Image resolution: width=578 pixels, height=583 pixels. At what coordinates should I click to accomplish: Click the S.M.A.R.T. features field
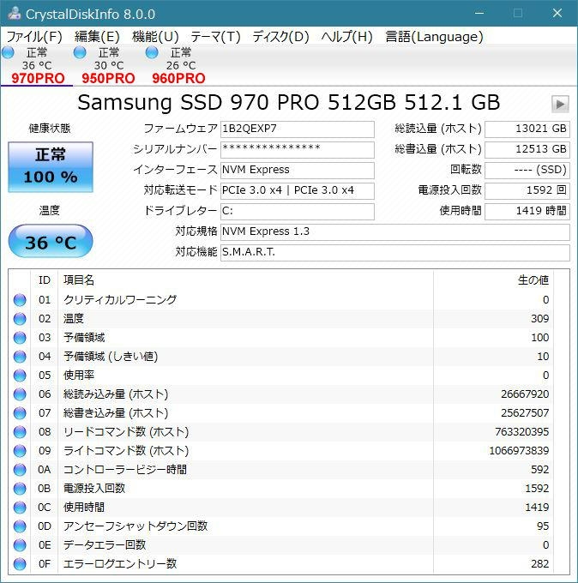tap(395, 253)
